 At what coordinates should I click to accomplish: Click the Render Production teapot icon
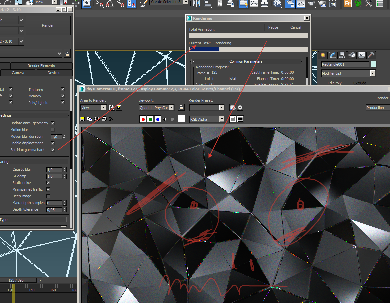pos(312,3)
